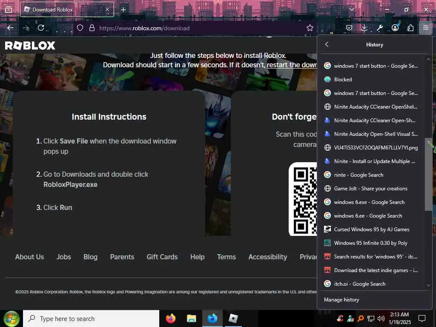Click the 'Type here to search' box
Image resolution: width=436 pixels, height=327 pixels.
tap(91, 318)
